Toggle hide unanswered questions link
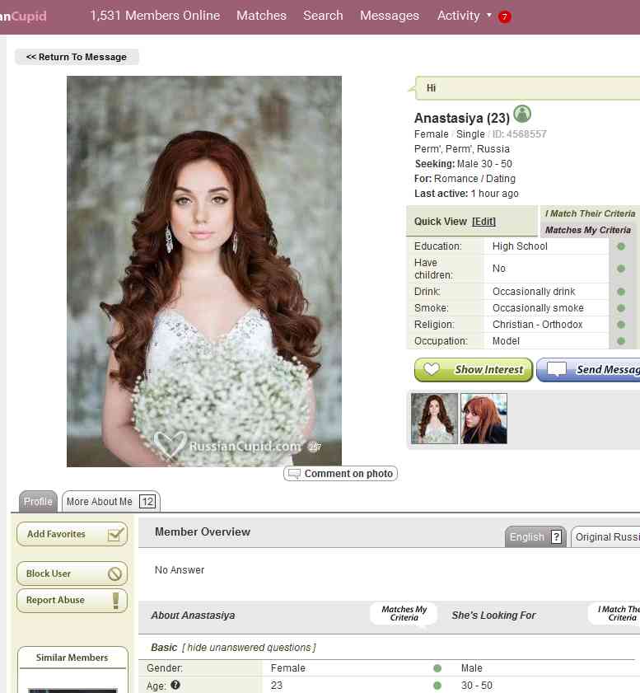 pos(248,648)
